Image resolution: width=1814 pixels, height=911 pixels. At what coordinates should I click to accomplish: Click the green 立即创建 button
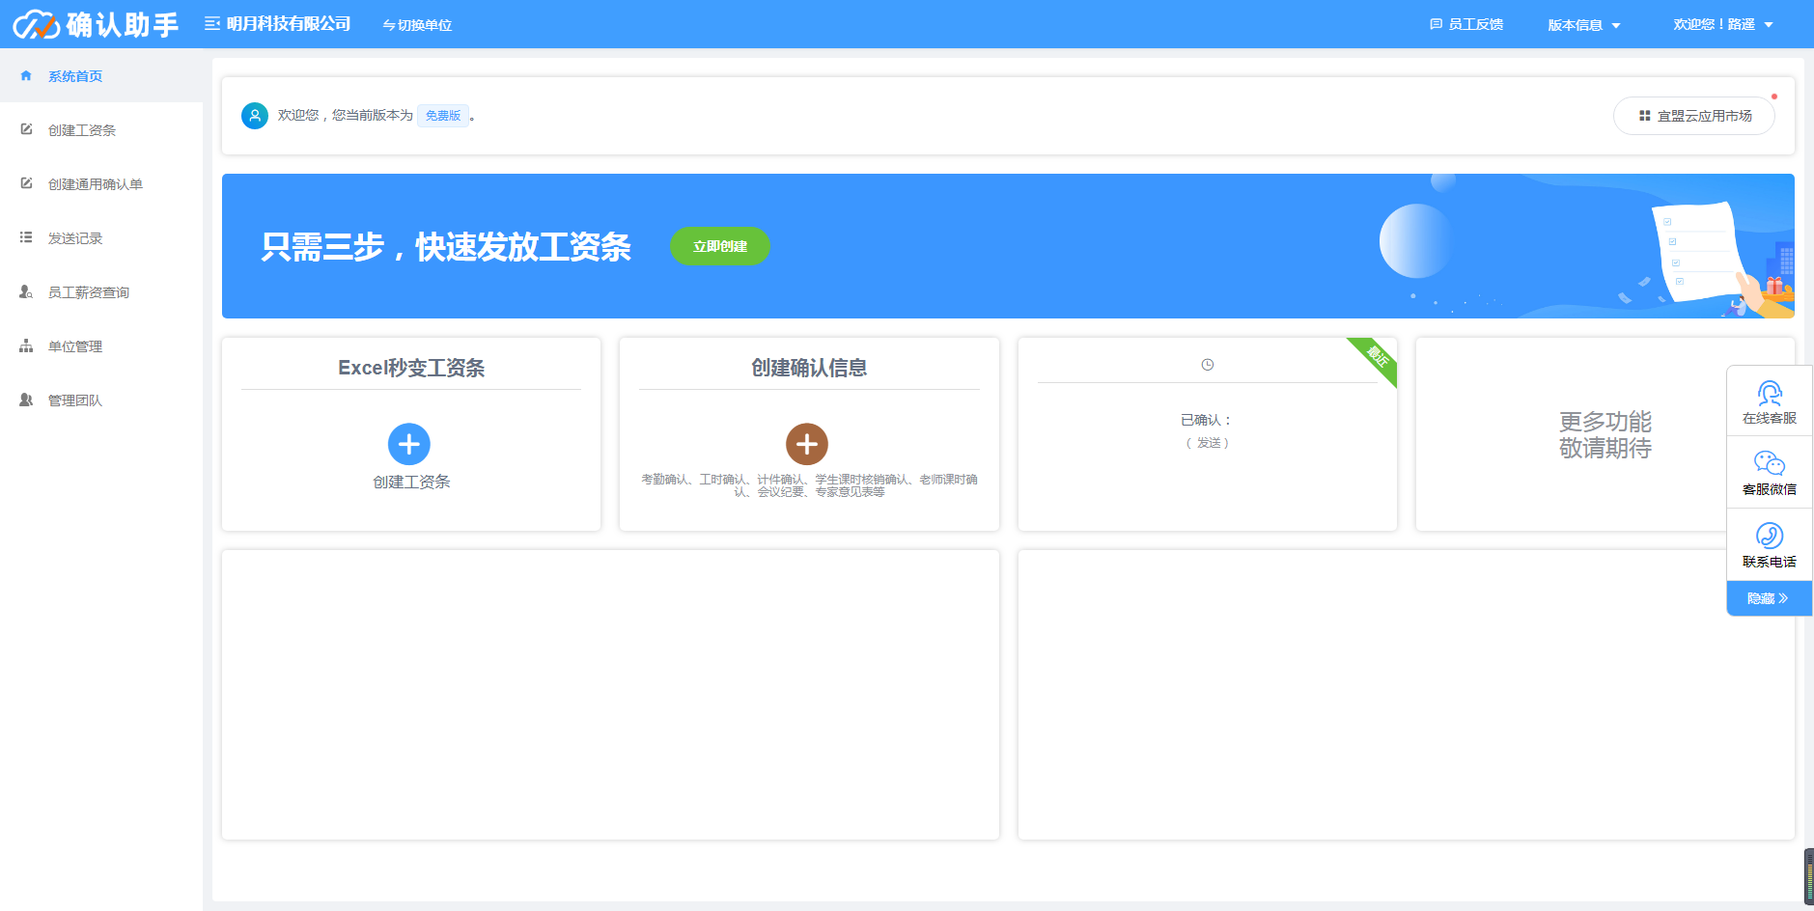point(720,246)
